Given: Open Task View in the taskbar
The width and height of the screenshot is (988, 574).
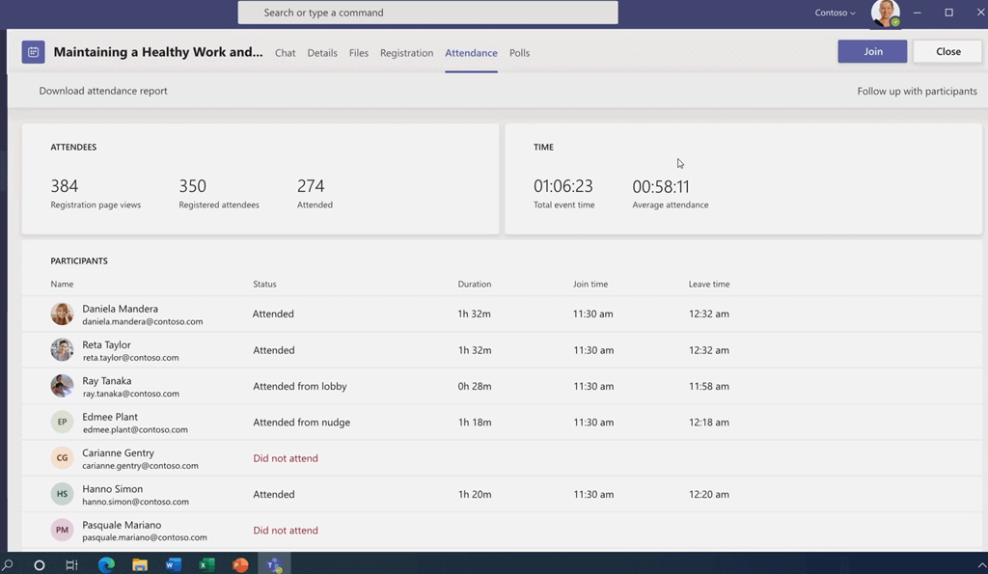Looking at the screenshot, I should coord(72,564).
